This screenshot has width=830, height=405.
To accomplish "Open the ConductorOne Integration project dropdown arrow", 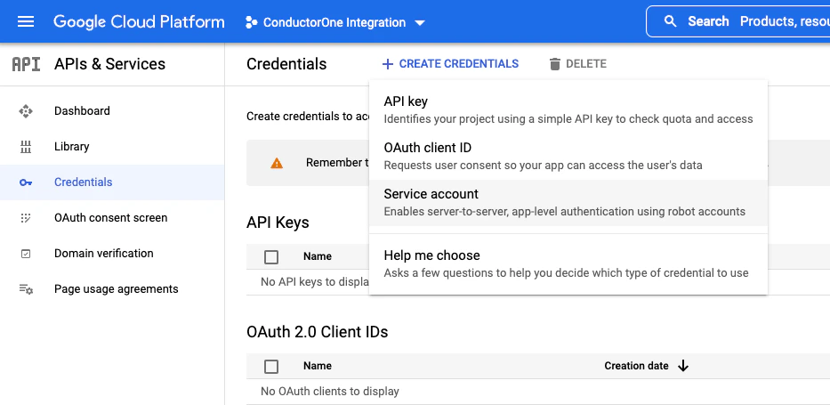I will (x=420, y=23).
